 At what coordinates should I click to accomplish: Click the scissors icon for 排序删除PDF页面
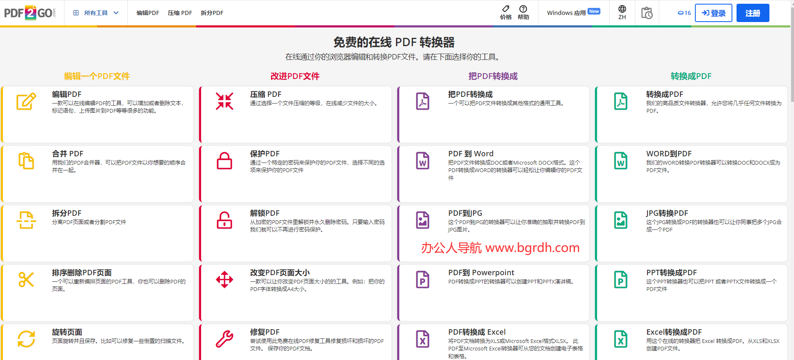26,280
